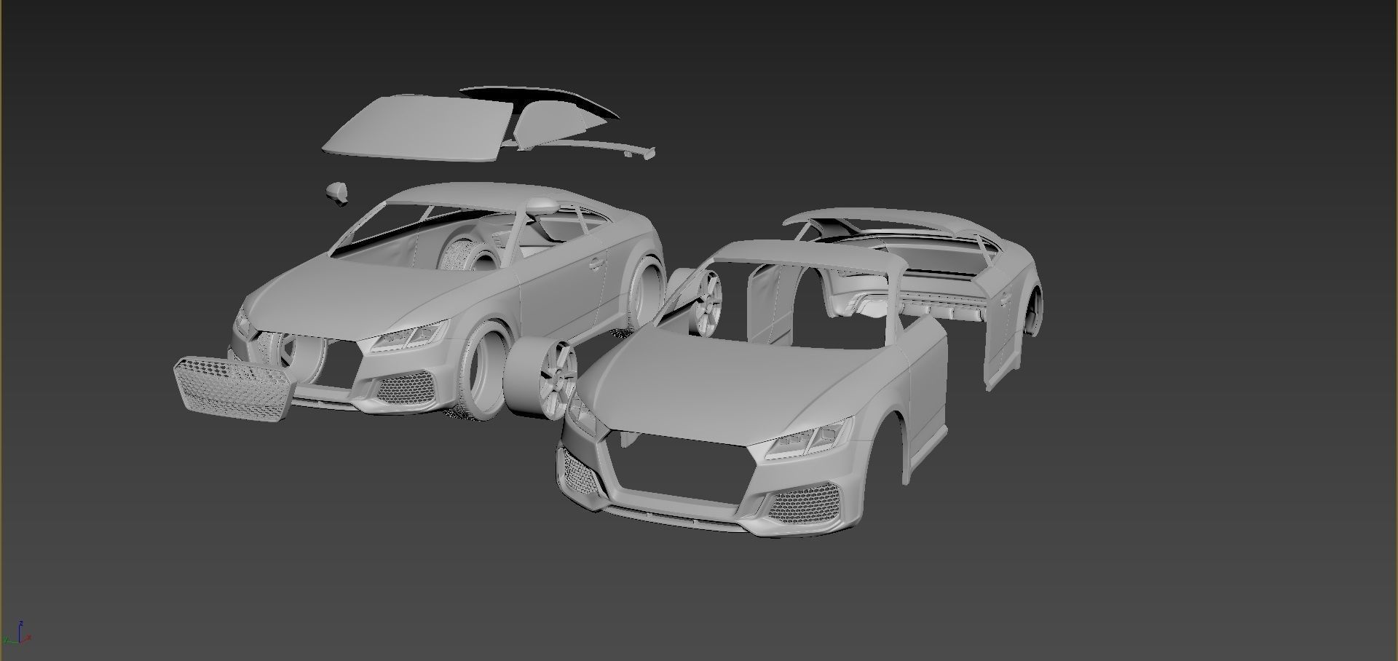Click the XYZ axis gizmo in the viewport corner
Viewport: 1398px width, 661px height.
tap(16, 632)
